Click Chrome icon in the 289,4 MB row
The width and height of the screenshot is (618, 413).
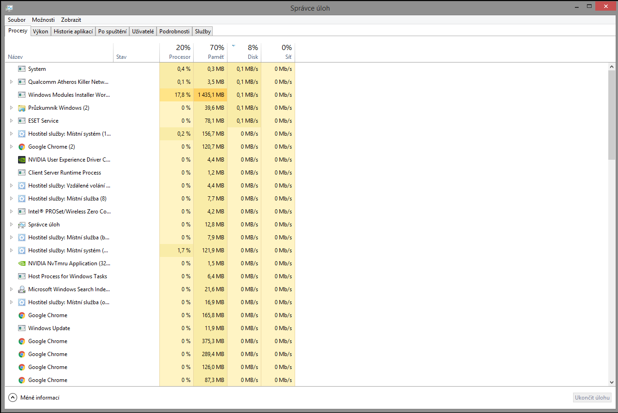tap(21, 354)
